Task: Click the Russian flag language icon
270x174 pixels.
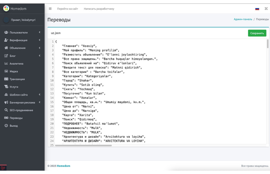Action: click(257, 9)
